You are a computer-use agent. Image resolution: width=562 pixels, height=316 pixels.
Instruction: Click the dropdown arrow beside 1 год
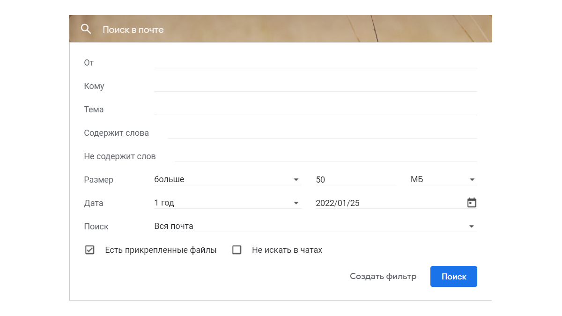(x=296, y=203)
